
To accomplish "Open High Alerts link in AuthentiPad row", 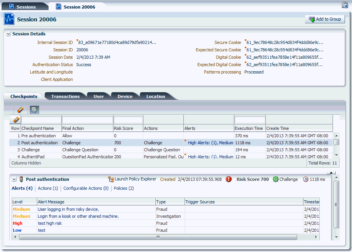I will point(211,156).
